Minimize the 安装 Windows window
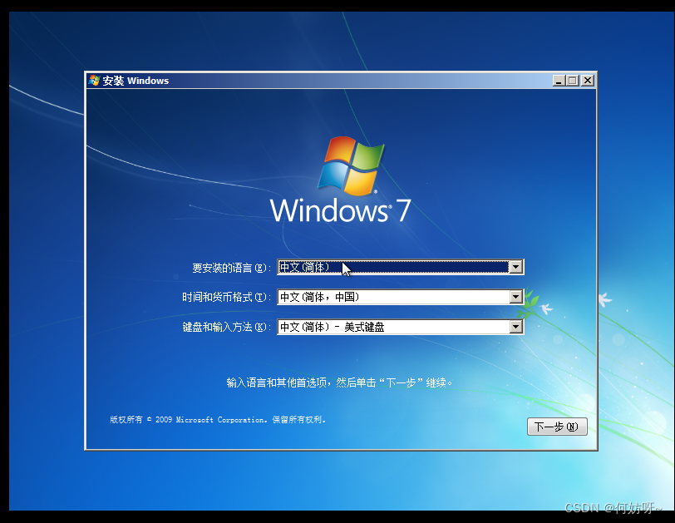Screen dimensions: 675x523 point(559,81)
